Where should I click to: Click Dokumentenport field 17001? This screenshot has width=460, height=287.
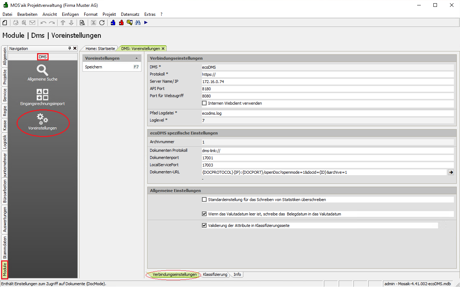(x=328, y=158)
